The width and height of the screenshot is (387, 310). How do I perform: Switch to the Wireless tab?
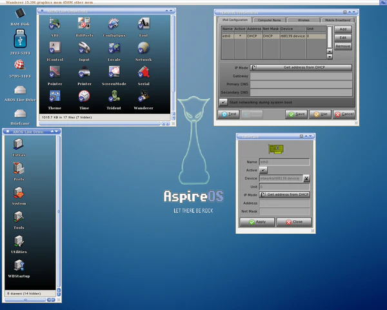pyautogui.click(x=303, y=21)
